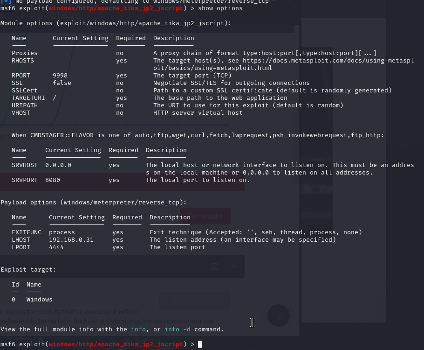Select the RPORT value 9998
The image size is (424, 350).
pos(60,76)
